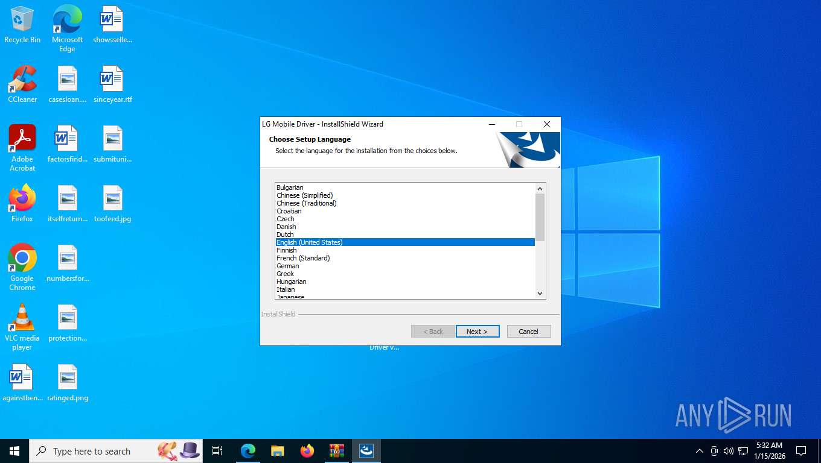The width and height of the screenshot is (821, 463).
Task: Select the showsselle Word document icon
Action: pos(112,25)
